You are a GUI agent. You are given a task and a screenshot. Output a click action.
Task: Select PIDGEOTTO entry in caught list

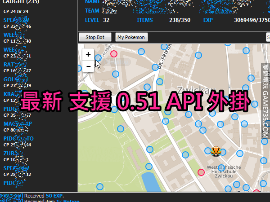tap(18, 141)
